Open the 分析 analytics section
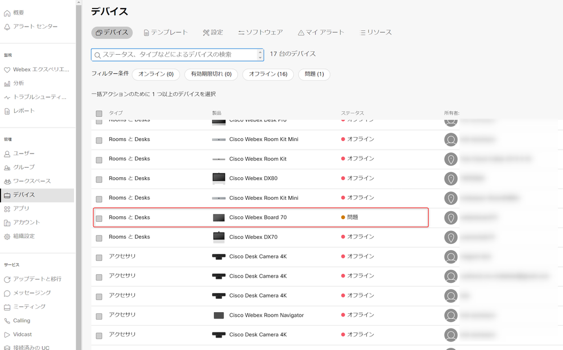 14,84
